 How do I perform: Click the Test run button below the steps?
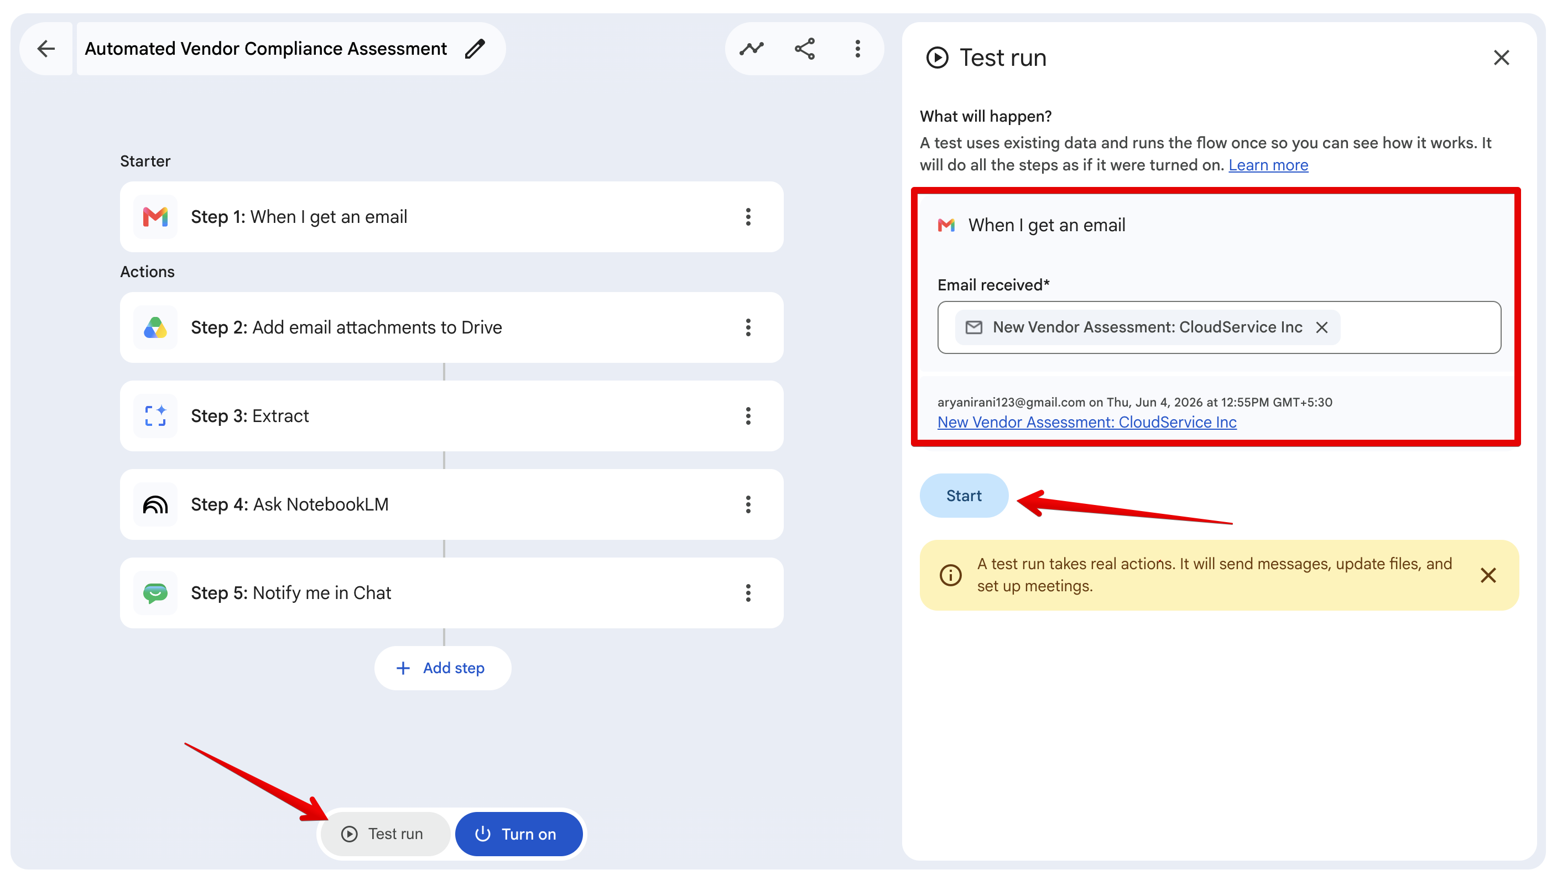coord(385,834)
